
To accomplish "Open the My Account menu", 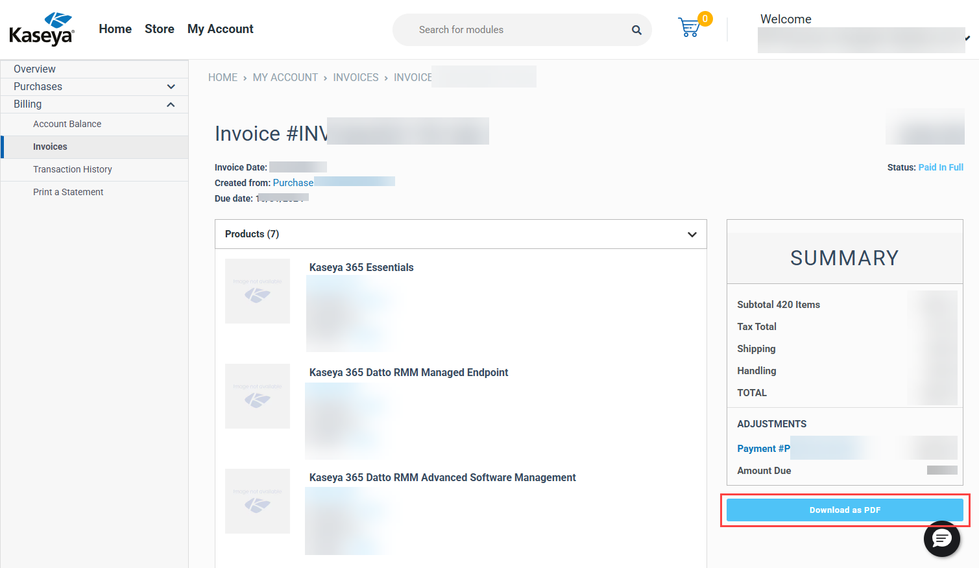I will [220, 29].
